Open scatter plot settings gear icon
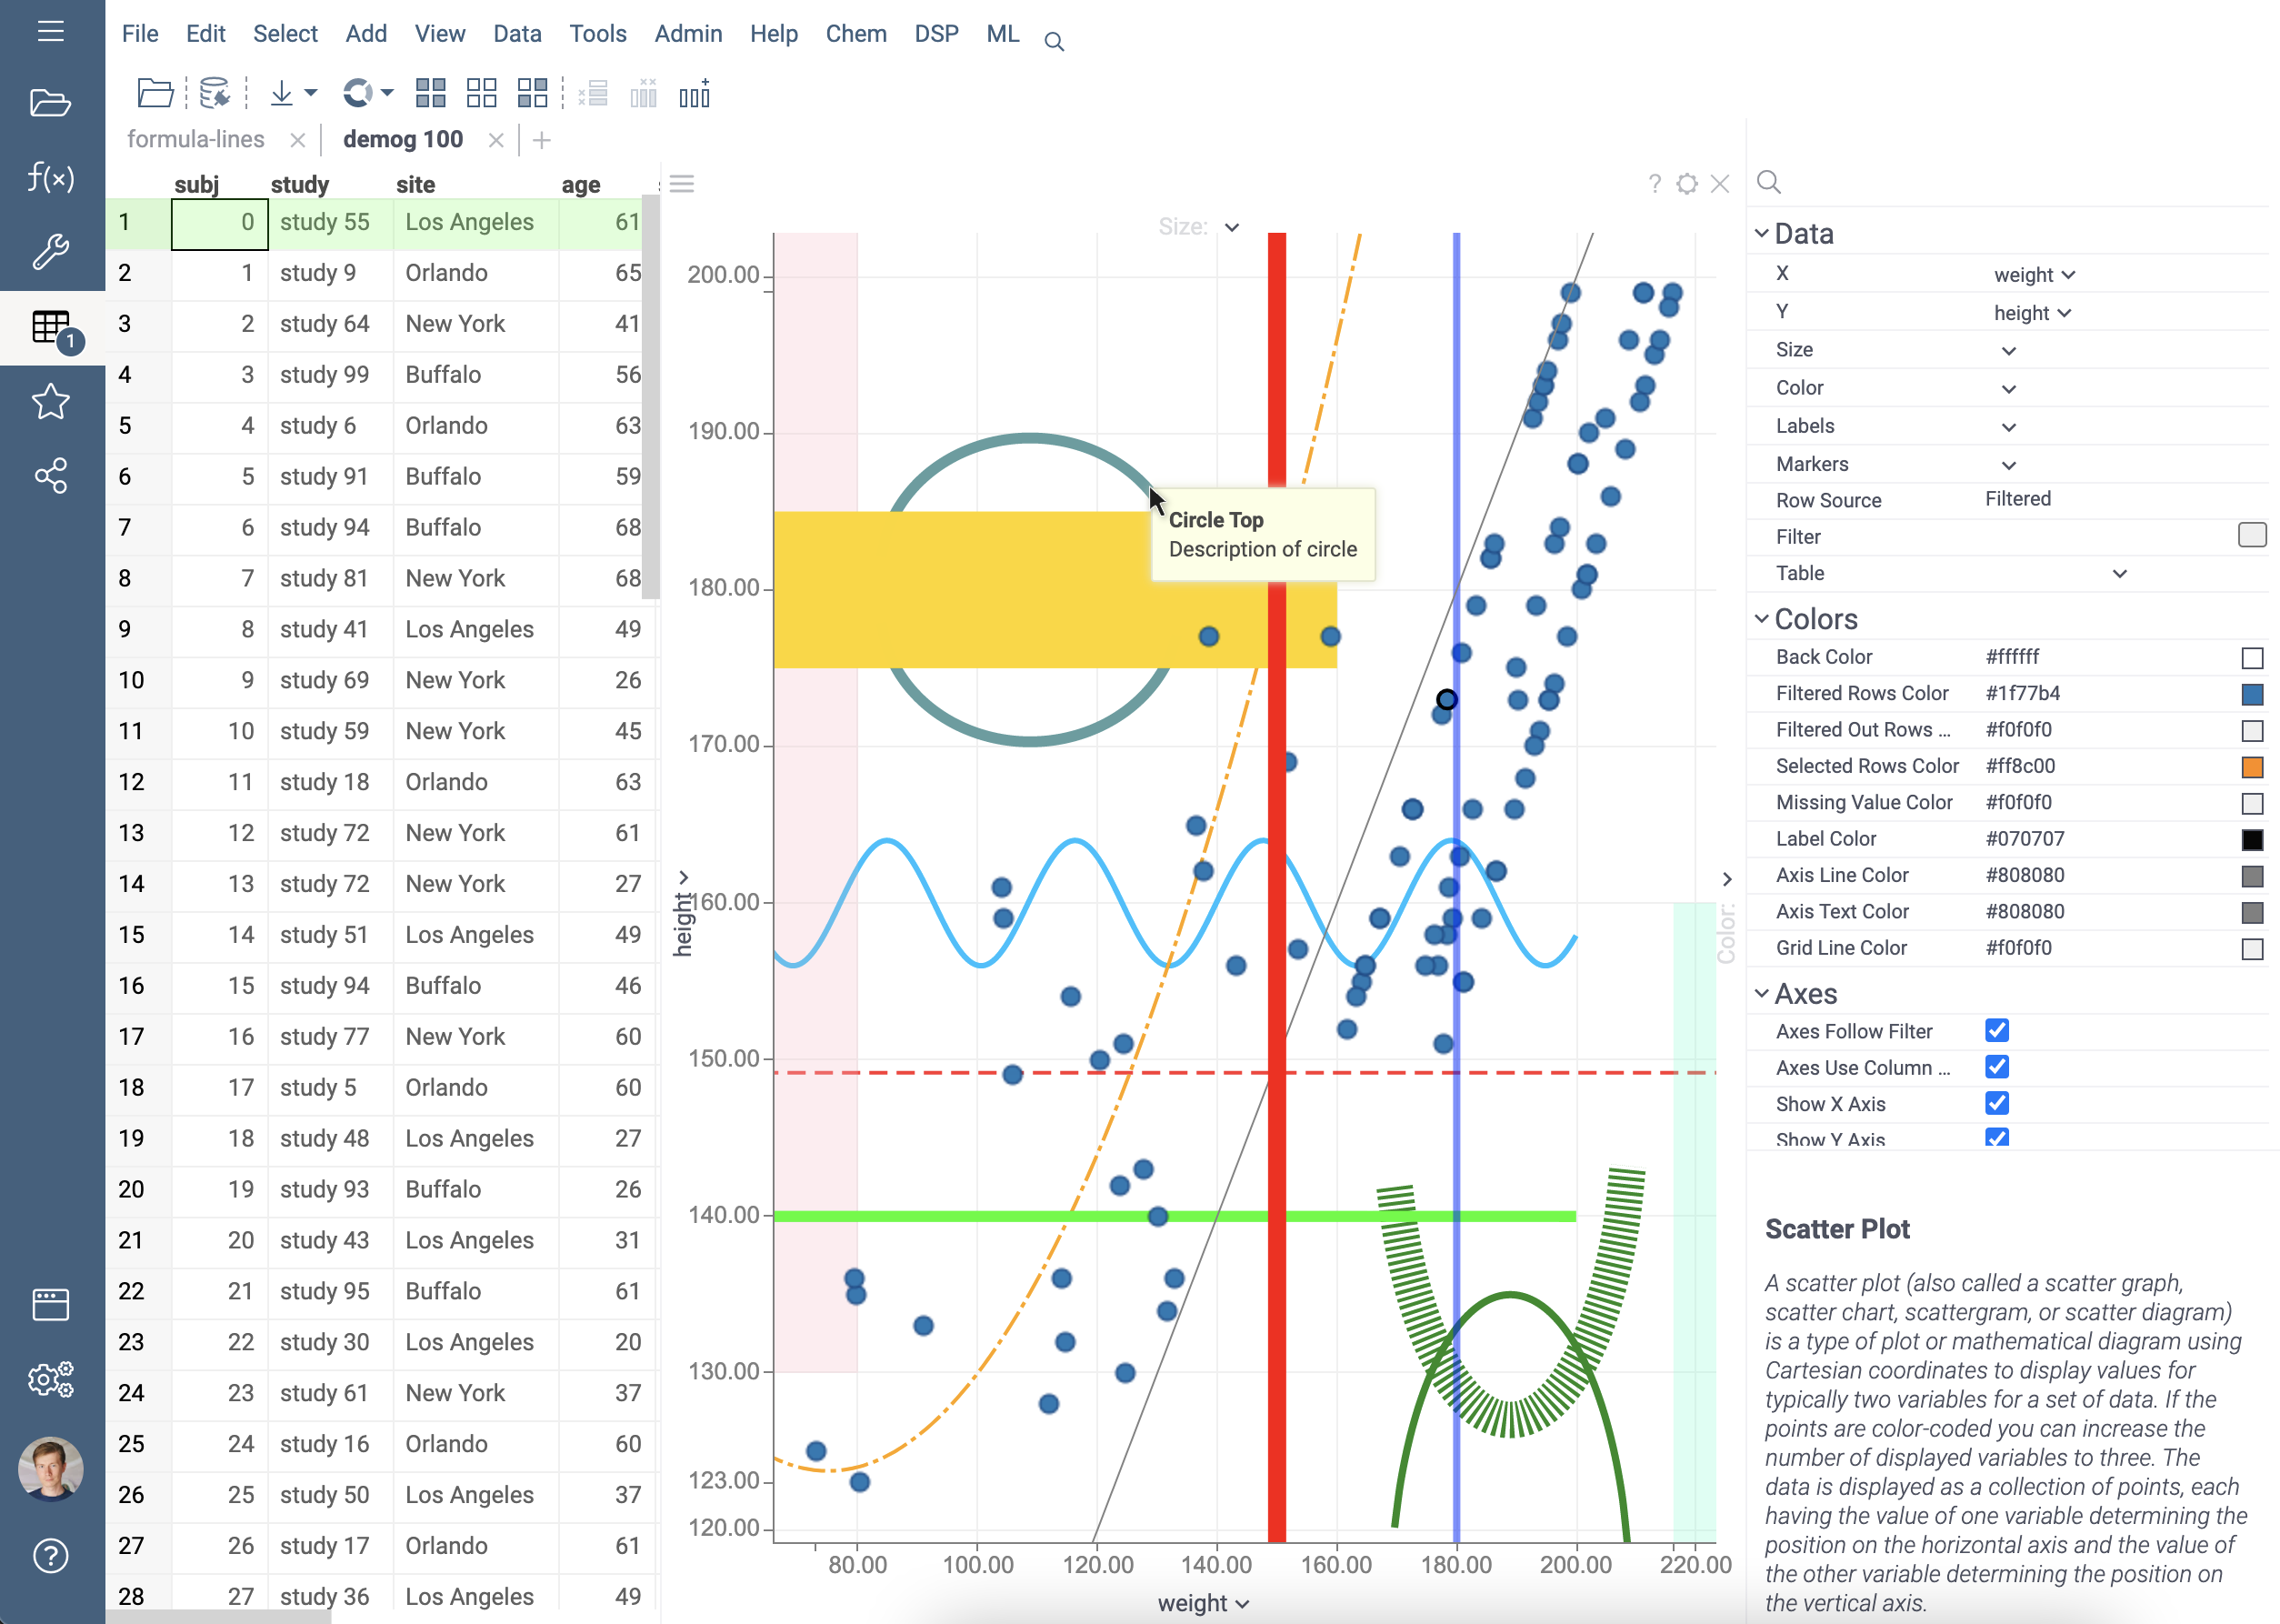Viewport: 2280px width, 1624px height. click(x=1687, y=184)
